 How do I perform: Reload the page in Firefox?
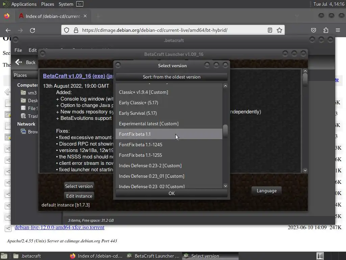32,30
